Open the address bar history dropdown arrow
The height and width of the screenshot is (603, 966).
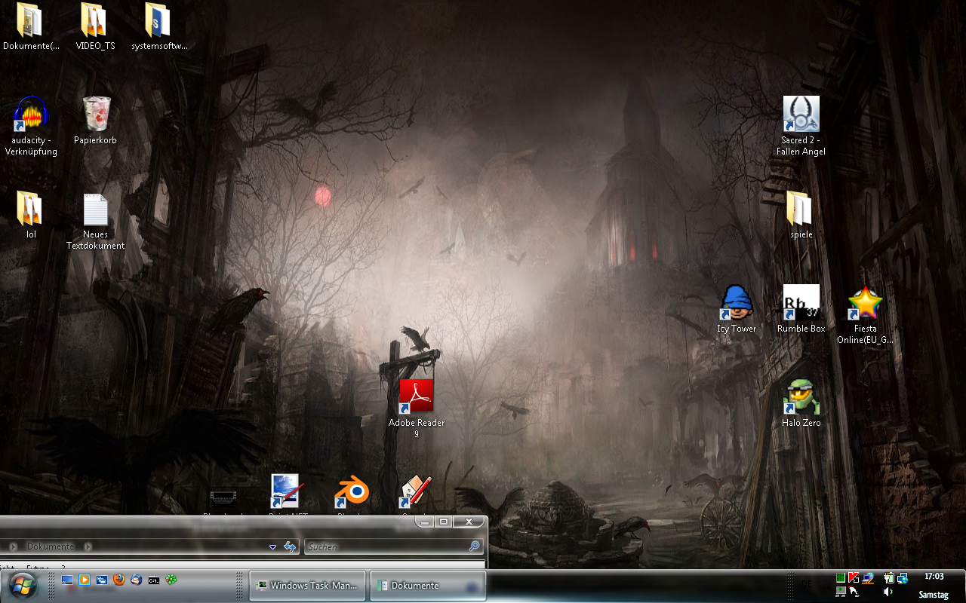272,546
